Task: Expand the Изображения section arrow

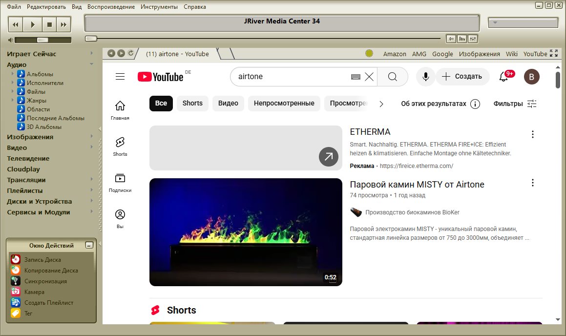Action: (x=91, y=137)
